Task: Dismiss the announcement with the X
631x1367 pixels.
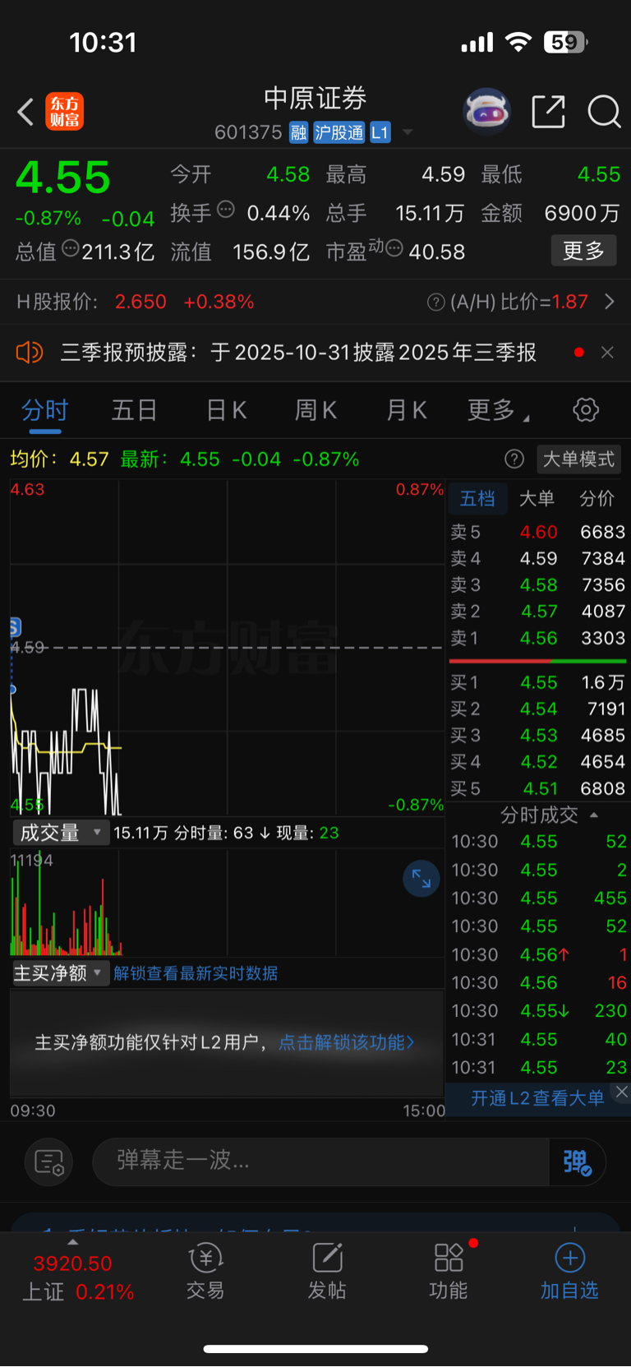Action: coord(607,353)
